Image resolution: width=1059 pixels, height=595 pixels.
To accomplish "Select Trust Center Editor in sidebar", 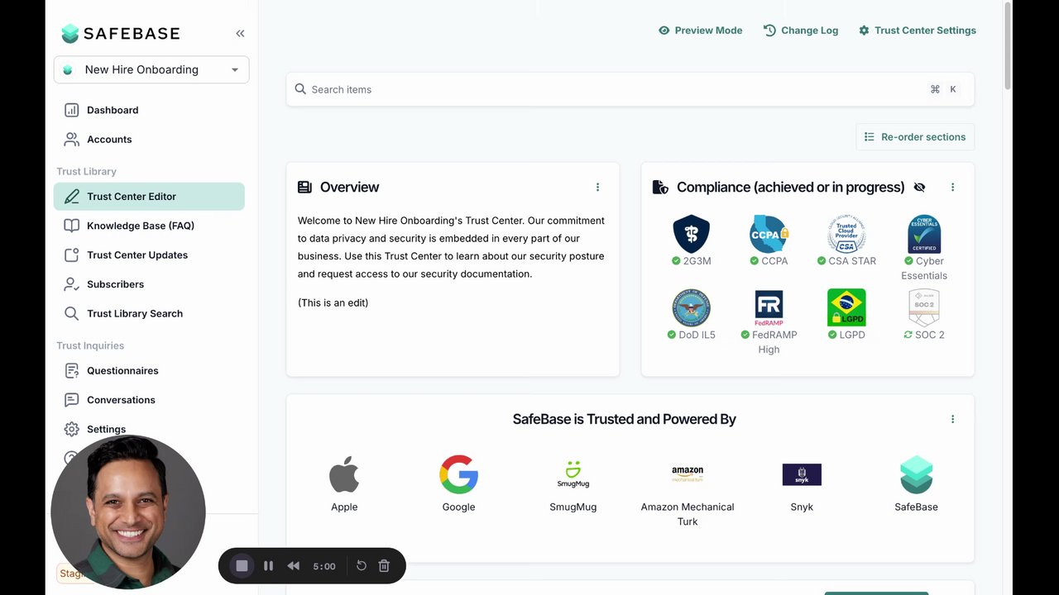I will point(149,197).
